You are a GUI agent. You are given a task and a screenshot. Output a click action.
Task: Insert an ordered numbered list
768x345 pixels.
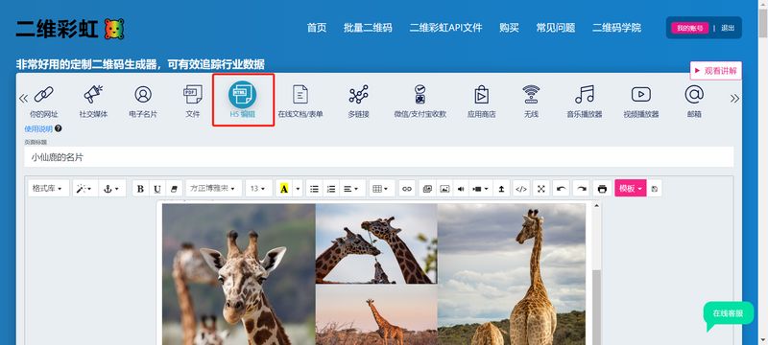click(x=331, y=188)
